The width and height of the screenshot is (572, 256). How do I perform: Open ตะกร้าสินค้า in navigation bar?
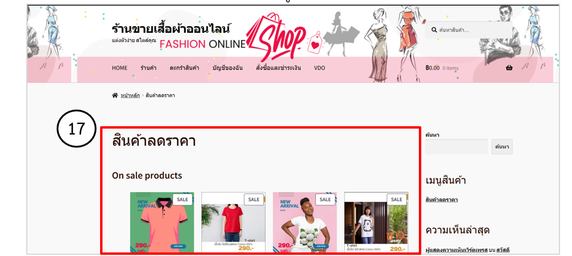[184, 68]
